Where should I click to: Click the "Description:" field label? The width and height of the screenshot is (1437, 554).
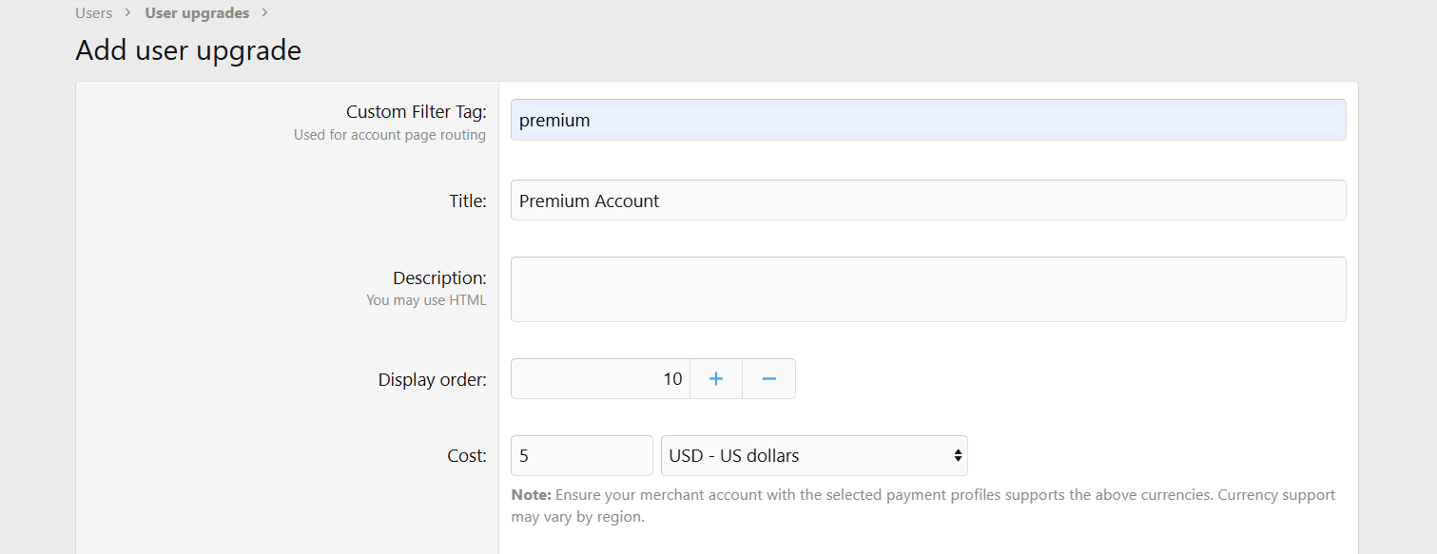point(439,278)
